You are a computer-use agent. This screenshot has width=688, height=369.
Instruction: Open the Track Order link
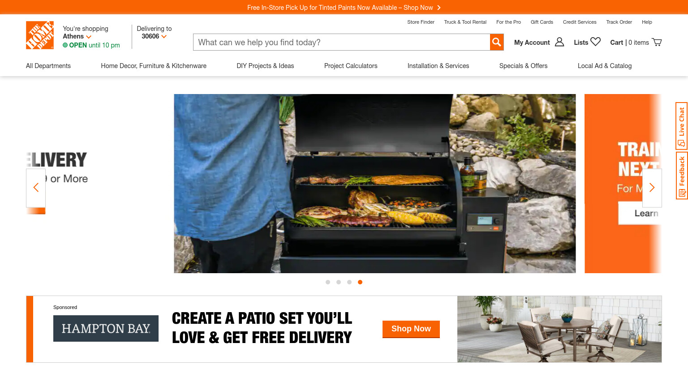coord(619,22)
